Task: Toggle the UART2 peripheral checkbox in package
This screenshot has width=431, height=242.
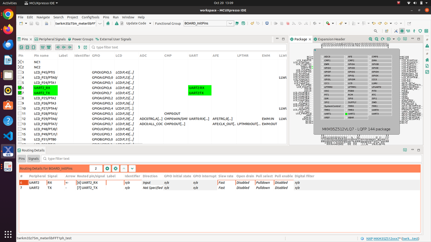Action: [x=346, y=114]
